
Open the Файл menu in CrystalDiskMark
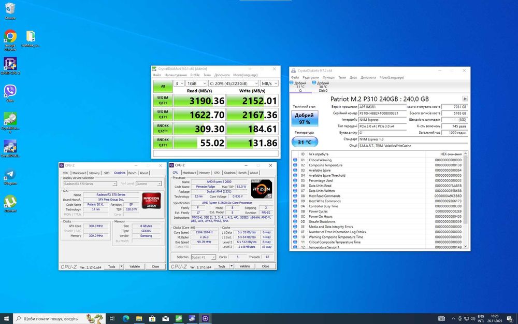click(157, 75)
